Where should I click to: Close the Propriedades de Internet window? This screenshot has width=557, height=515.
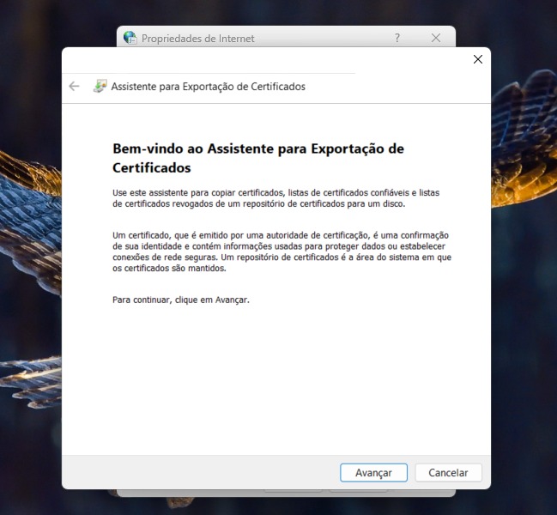click(436, 38)
